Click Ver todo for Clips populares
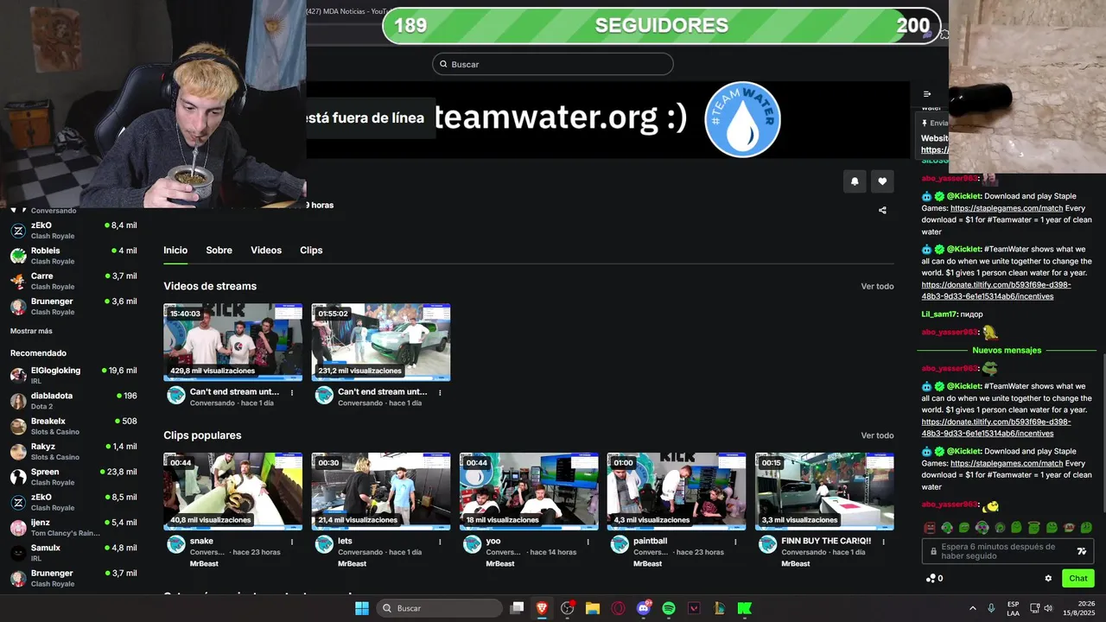Image resolution: width=1106 pixels, height=622 pixels. [x=877, y=436]
